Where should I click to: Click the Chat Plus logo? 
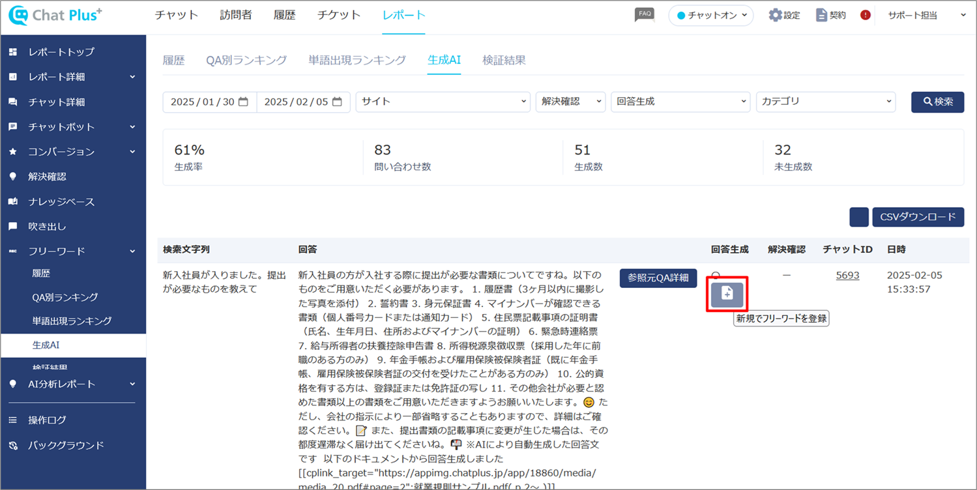55,15
